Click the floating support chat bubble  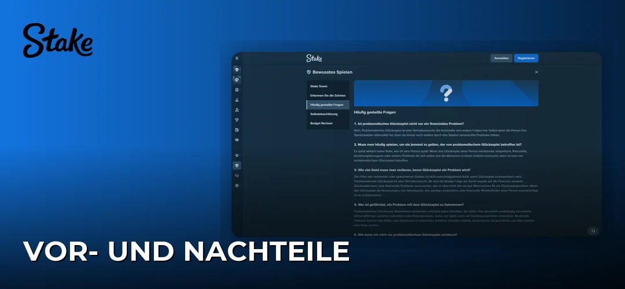[x=593, y=231]
